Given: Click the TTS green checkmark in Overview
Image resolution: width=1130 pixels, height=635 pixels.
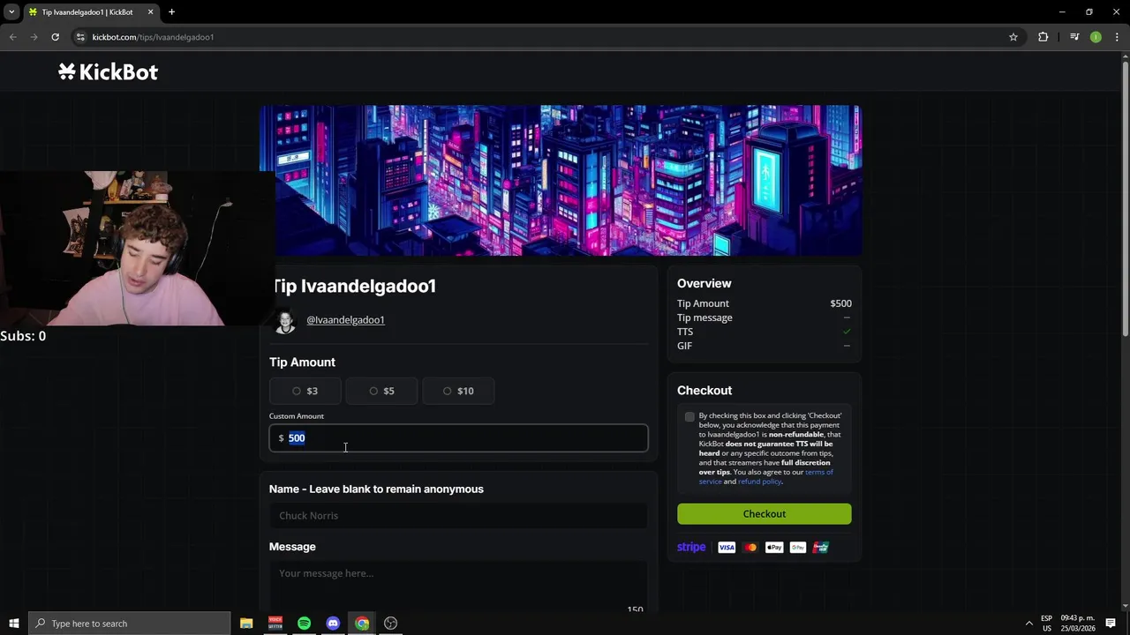Looking at the screenshot, I should [847, 332].
